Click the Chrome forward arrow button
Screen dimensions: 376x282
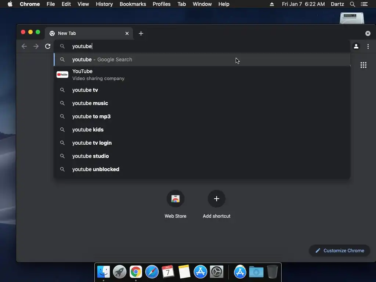[x=36, y=46]
